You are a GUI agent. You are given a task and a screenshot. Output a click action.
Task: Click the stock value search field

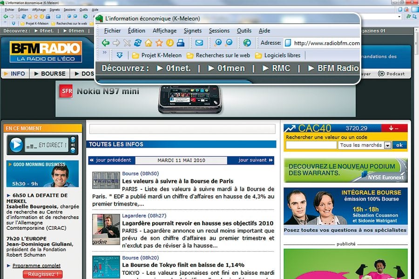(x=311, y=146)
